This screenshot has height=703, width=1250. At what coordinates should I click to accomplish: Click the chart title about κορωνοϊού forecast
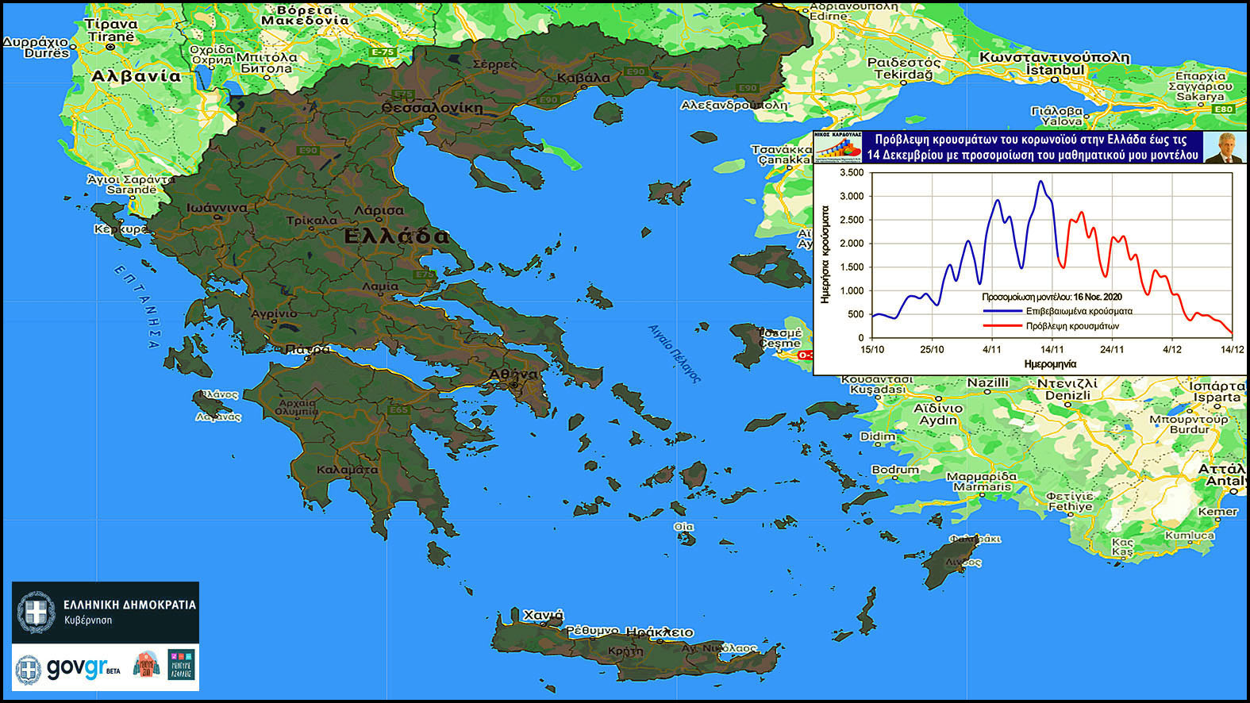point(1032,147)
